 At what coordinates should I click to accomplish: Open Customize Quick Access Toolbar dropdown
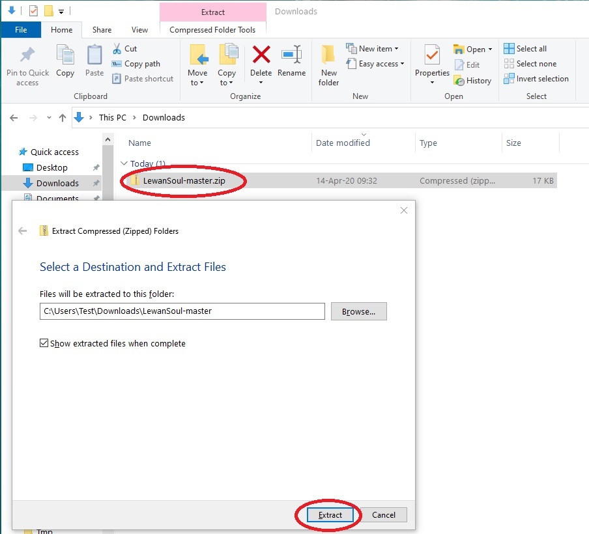pos(61,12)
